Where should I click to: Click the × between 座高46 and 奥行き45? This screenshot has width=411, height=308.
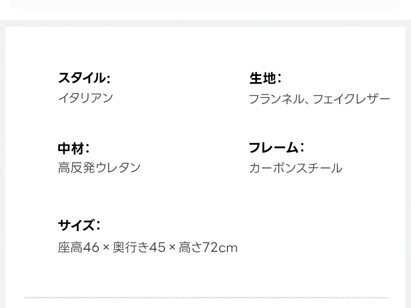(106, 248)
